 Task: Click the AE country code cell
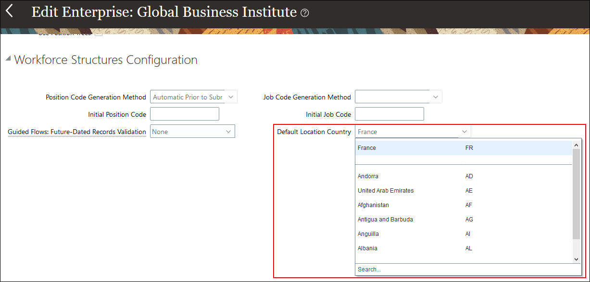pyautogui.click(x=469, y=191)
